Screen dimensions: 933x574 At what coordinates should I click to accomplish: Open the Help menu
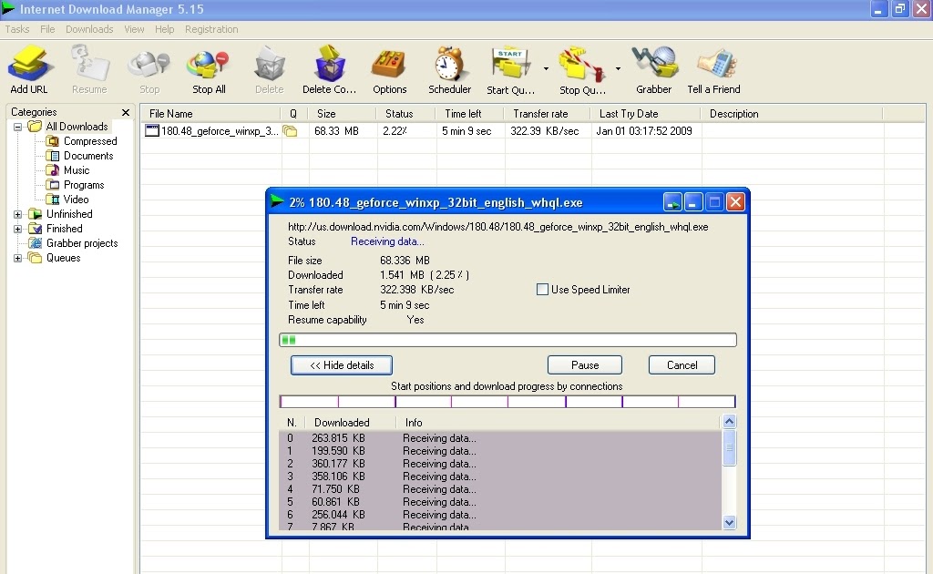(x=164, y=29)
